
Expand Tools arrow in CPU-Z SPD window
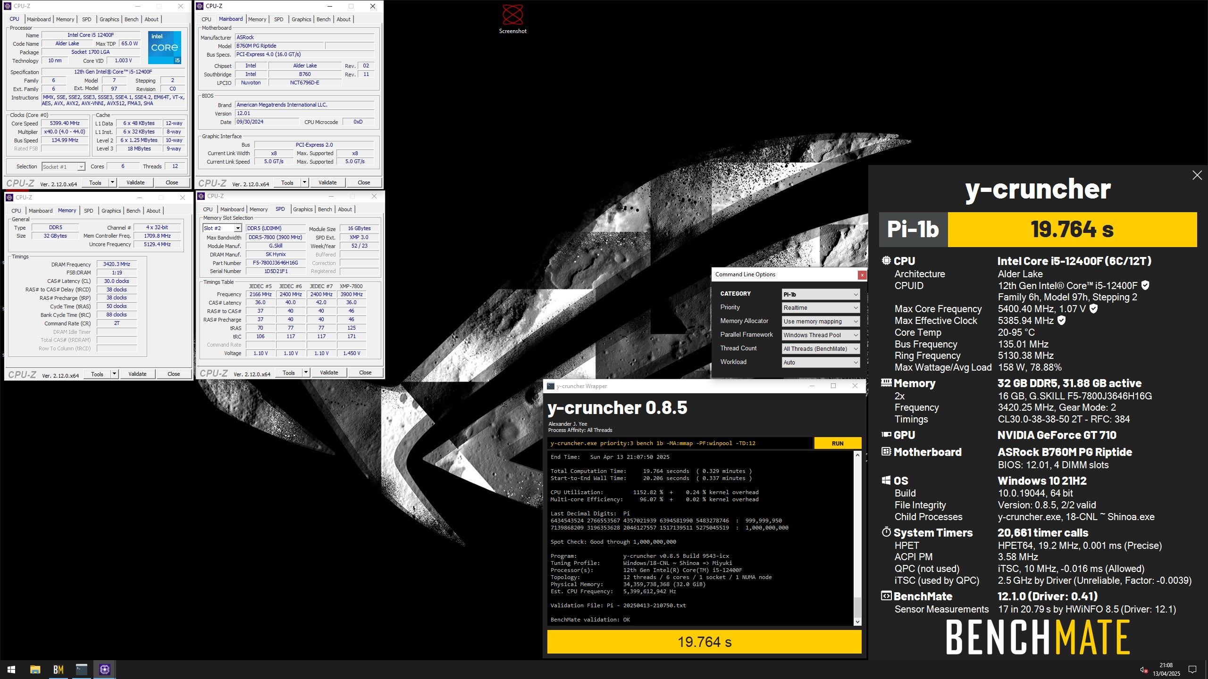[x=306, y=373]
